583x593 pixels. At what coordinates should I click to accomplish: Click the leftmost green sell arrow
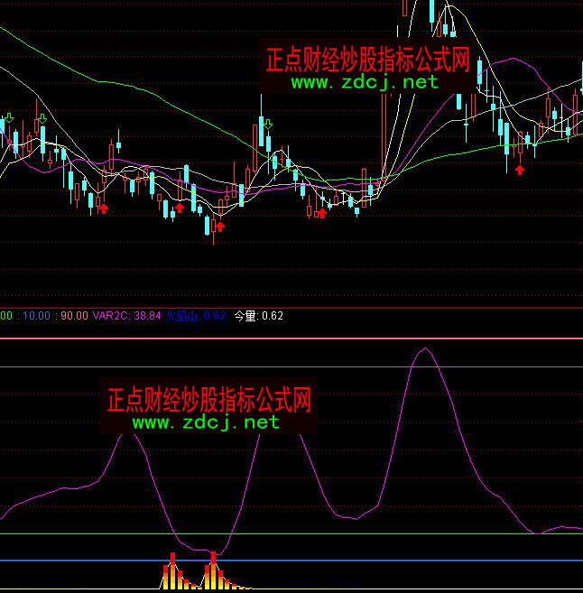click(9, 118)
